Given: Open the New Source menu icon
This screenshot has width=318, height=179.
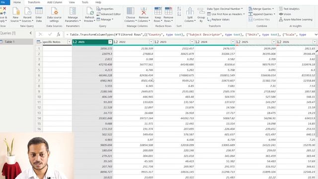Looking at the screenshot, I should tap(15, 11).
